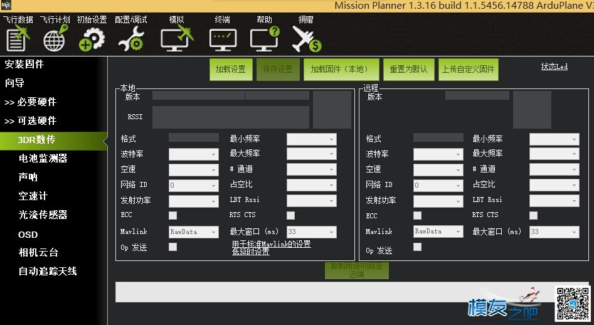This screenshot has height=325, width=594.
Task: Click 重置为默认 button
Action: (408, 69)
